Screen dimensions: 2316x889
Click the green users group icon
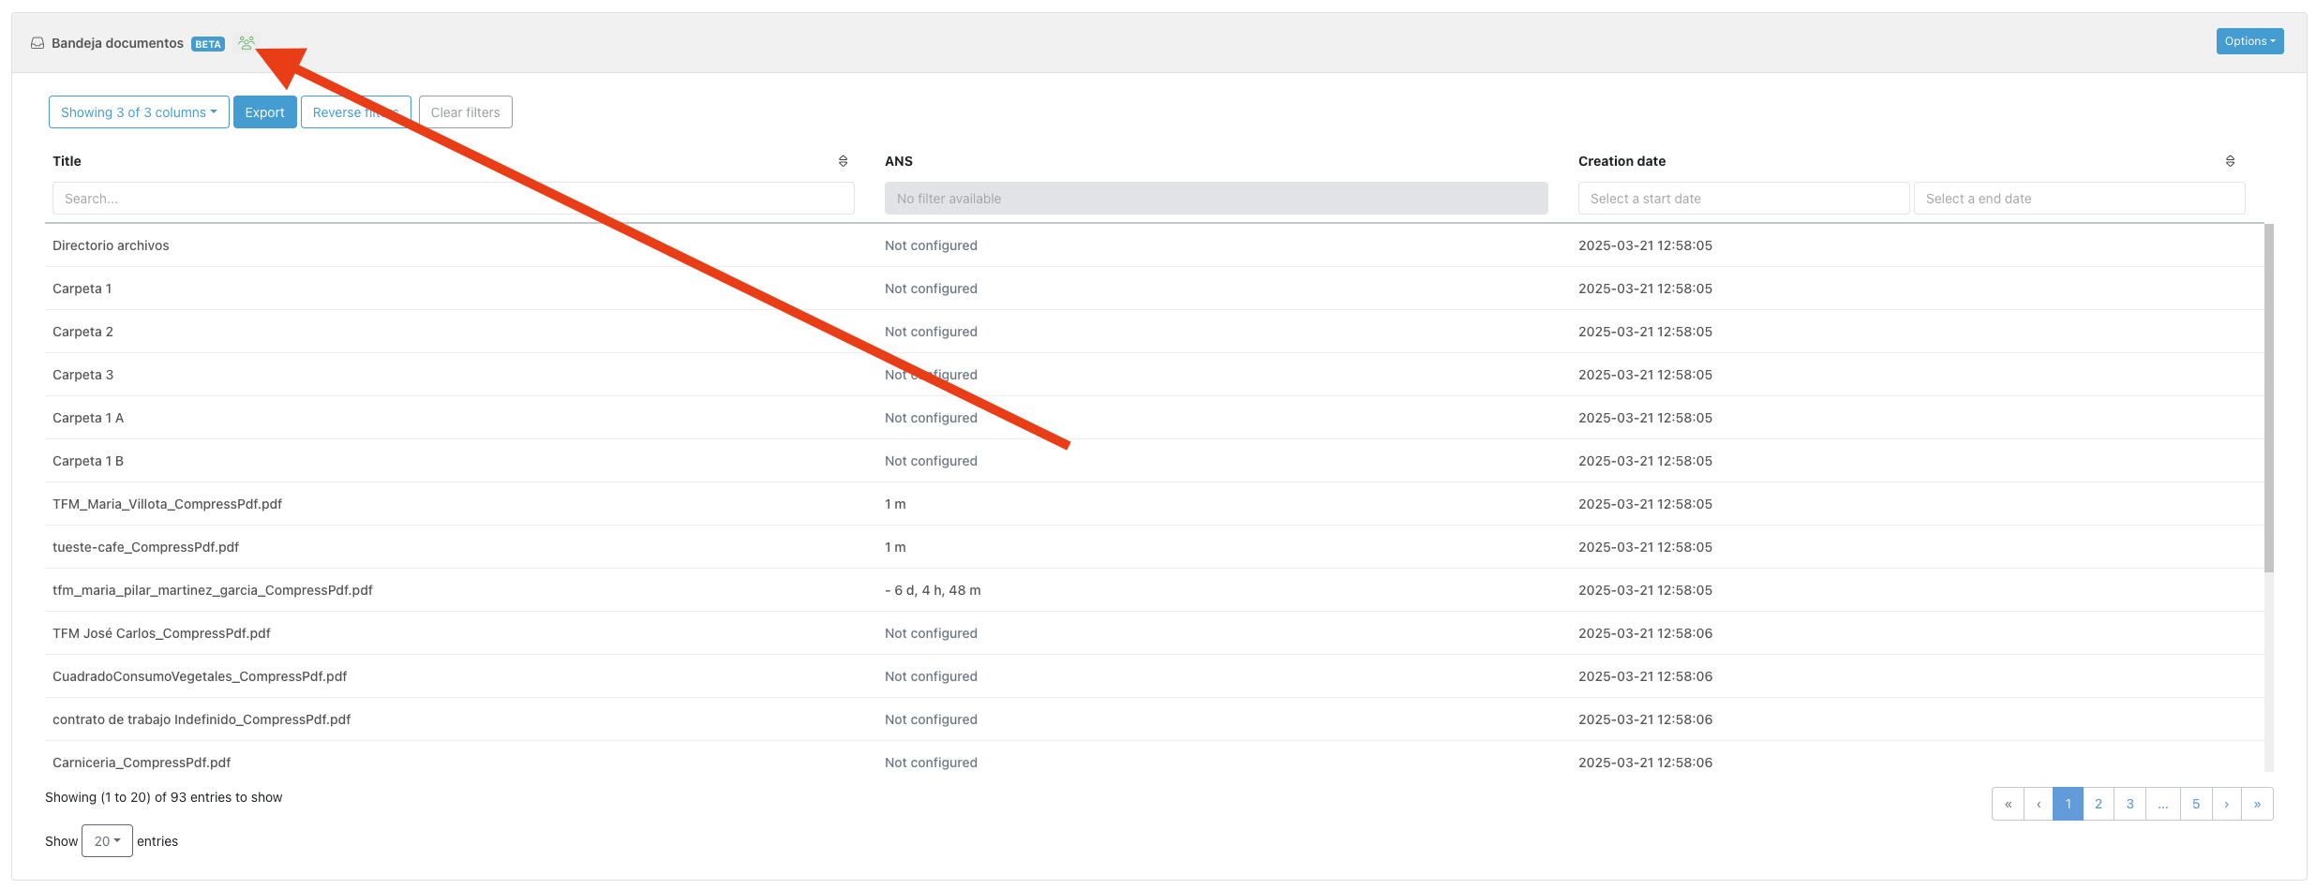tap(246, 43)
